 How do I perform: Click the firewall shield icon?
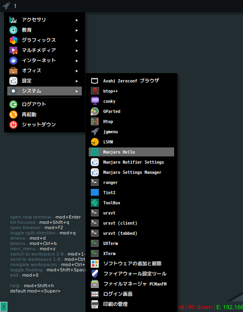95,273
